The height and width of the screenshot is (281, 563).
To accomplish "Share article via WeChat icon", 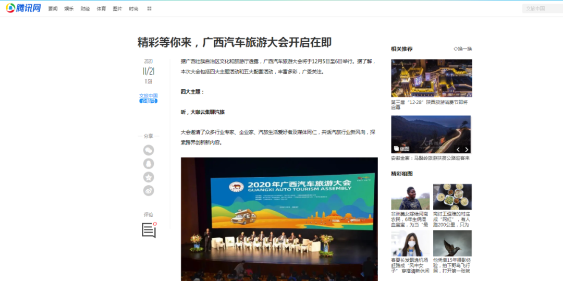I will [x=149, y=150].
